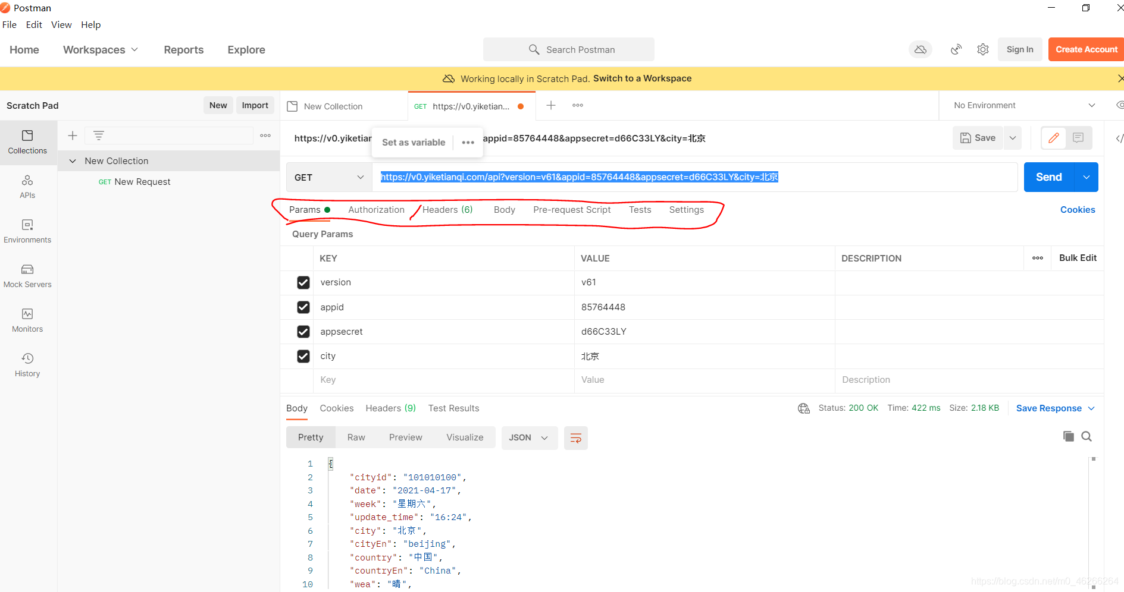Open Tests tab

point(640,210)
